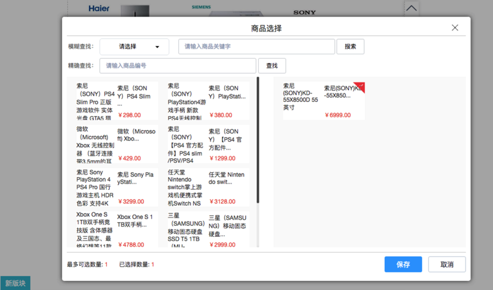The width and height of the screenshot is (493, 290).
Task: Select Sony PlayStation 4 Pro at ¥3299.00
Action: click(116, 188)
